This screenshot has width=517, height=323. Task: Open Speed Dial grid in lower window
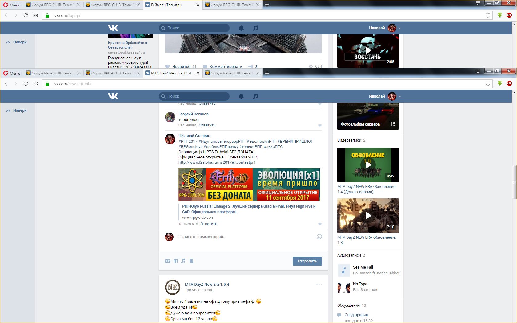point(35,84)
